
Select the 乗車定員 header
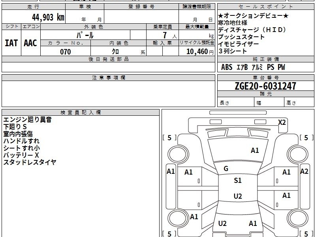(162, 26)
